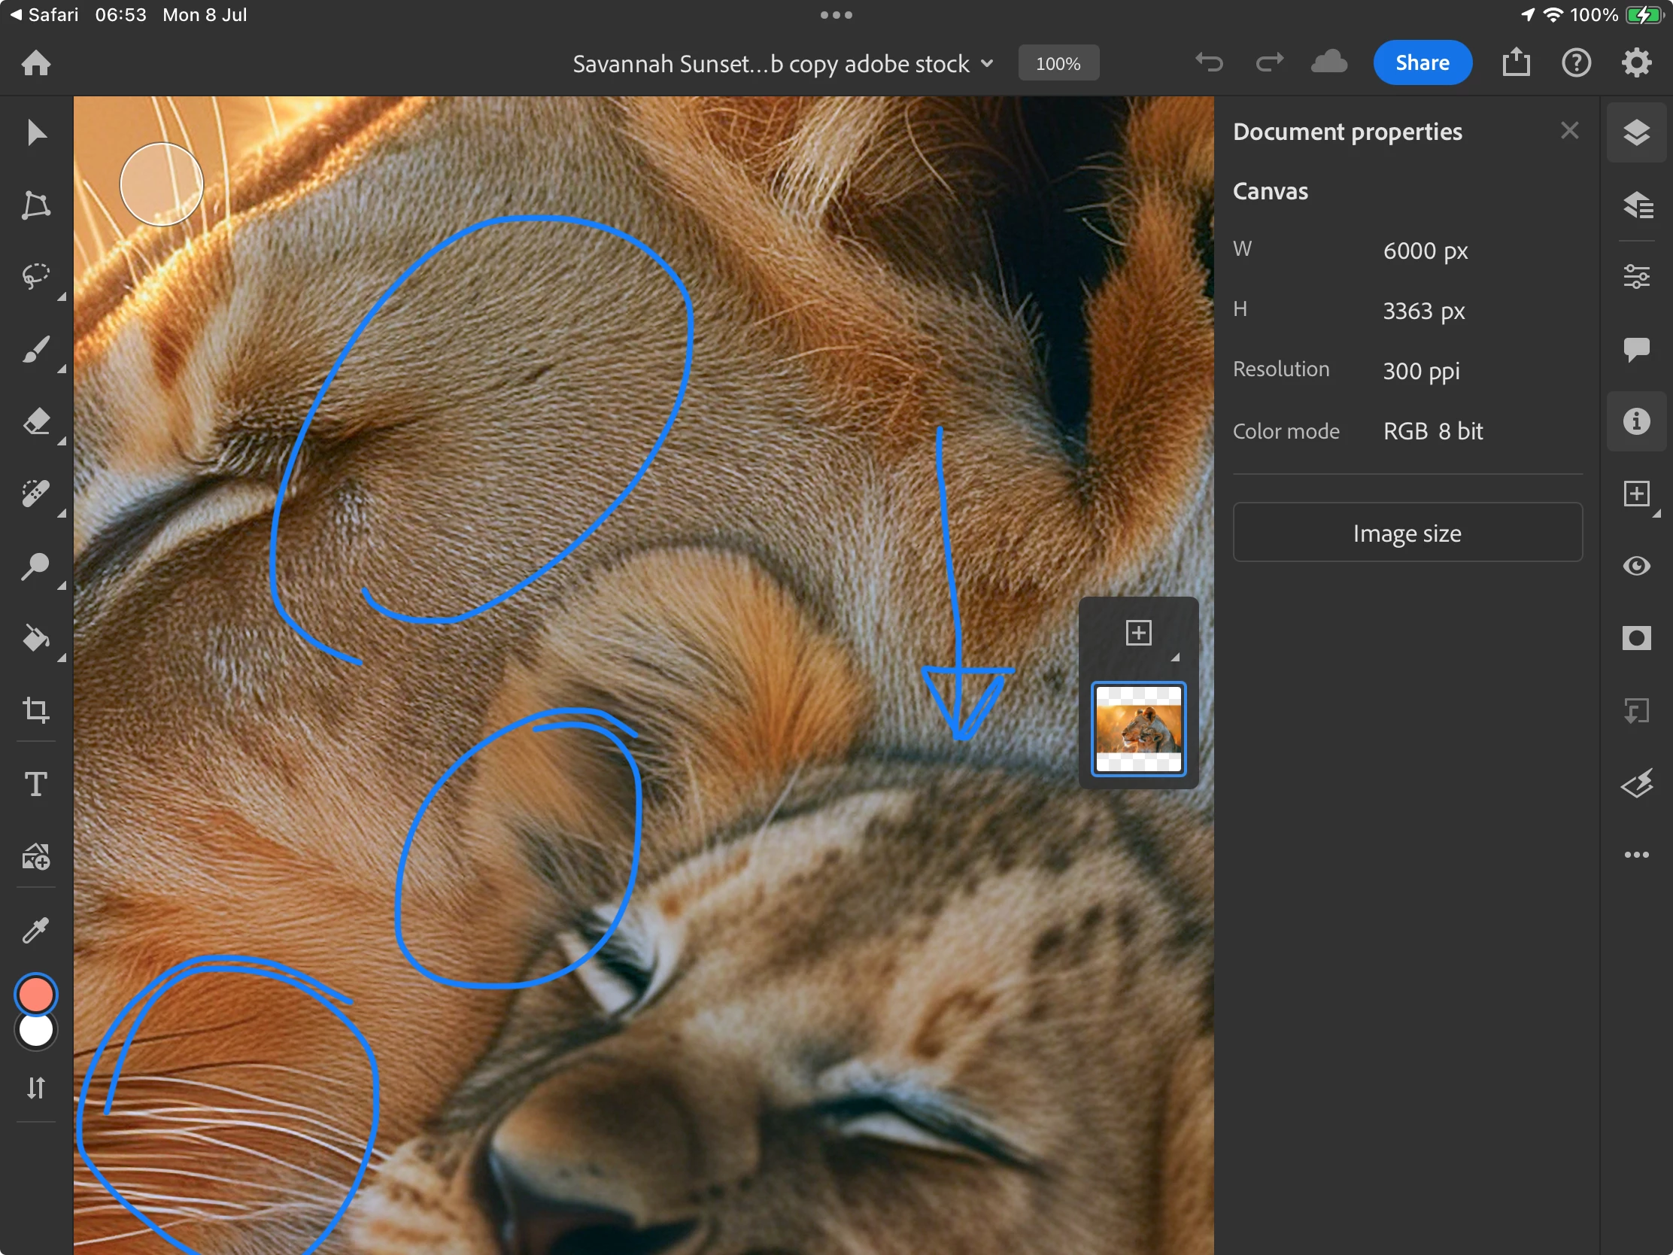Open the Transform tool

click(35, 205)
